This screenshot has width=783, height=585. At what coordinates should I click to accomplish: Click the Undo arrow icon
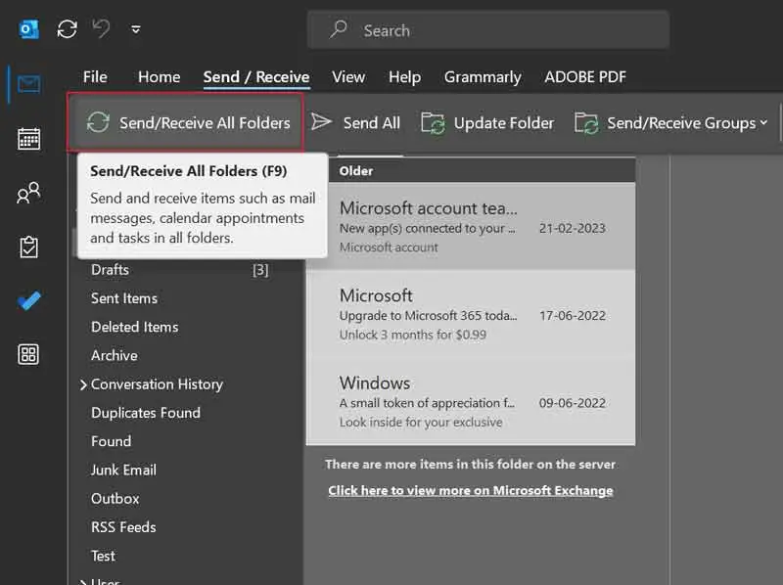click(102, 28)
